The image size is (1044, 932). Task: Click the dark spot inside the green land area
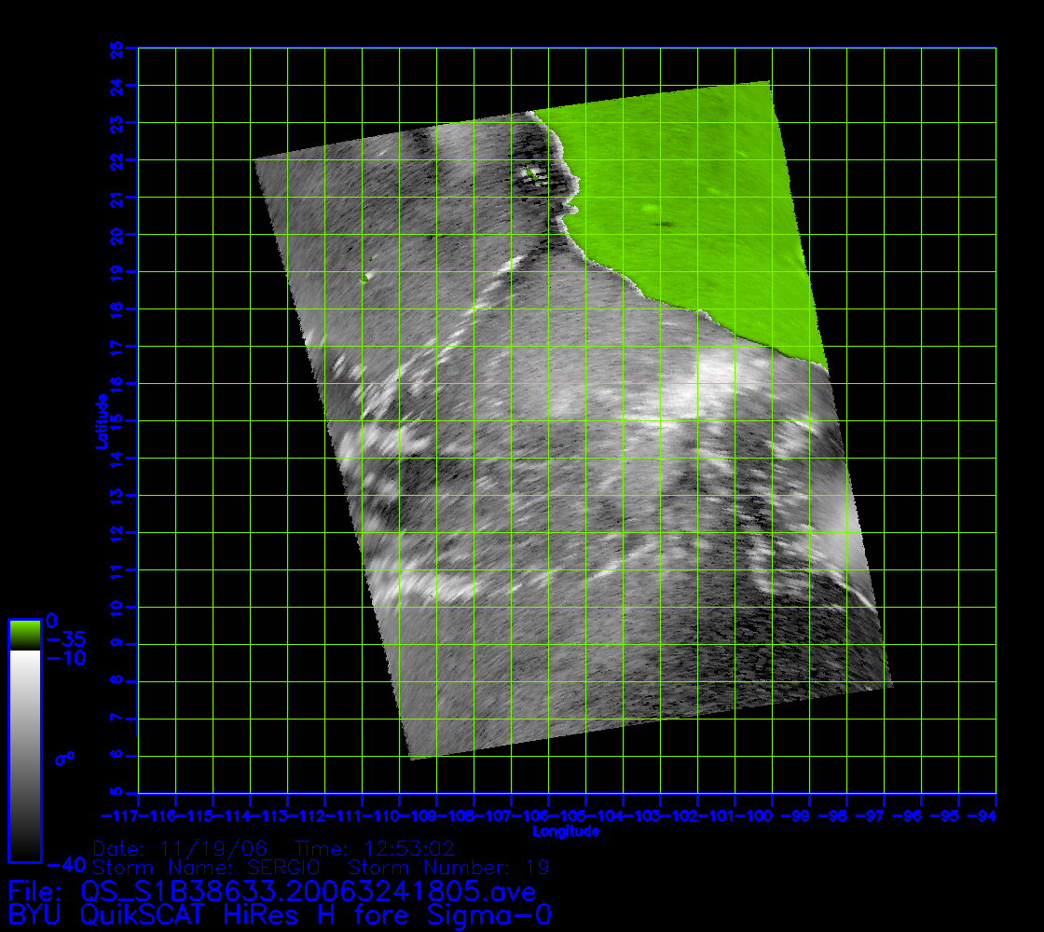click(666, 224)
